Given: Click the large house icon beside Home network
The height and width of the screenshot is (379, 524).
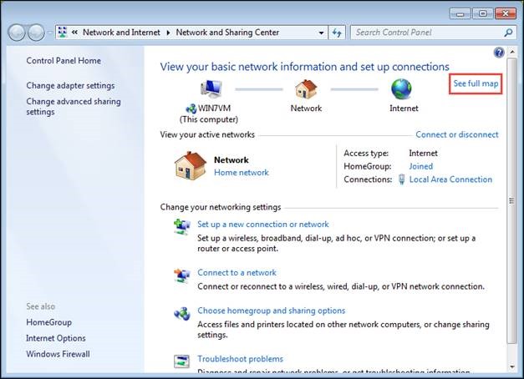Looking at the screenshot, I should tap(191, 166).
